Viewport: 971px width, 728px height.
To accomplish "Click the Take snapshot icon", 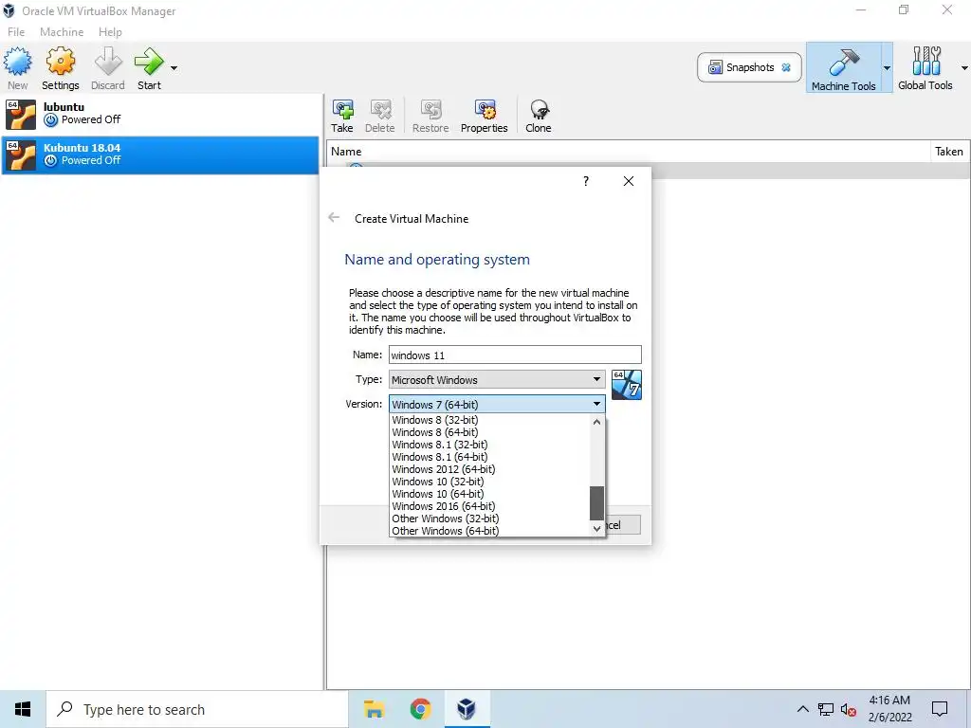I will click(x=342, y=110).
